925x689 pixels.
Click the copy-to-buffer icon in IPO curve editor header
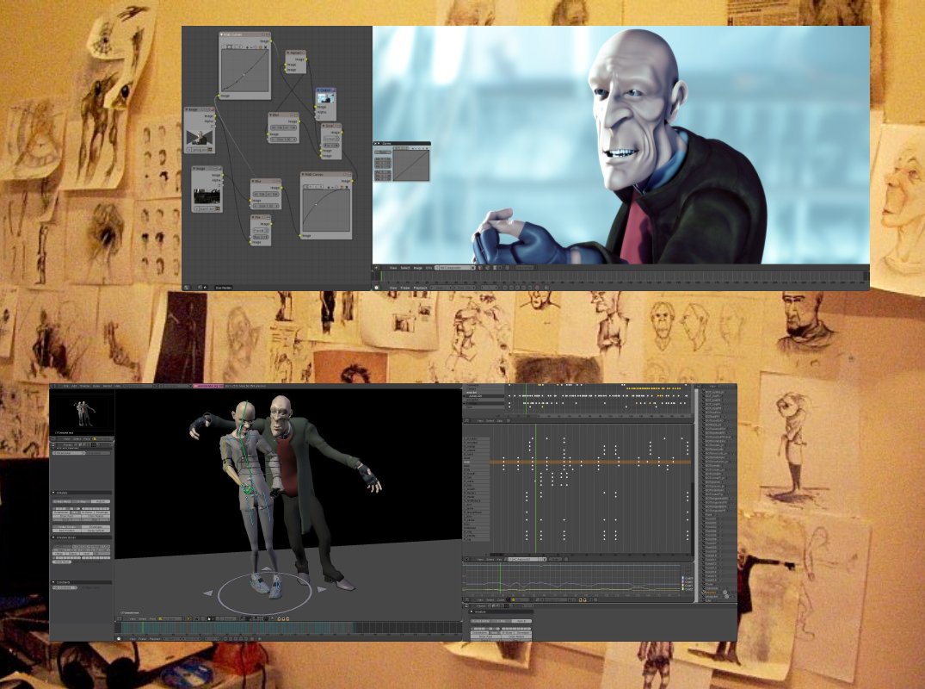580,599
